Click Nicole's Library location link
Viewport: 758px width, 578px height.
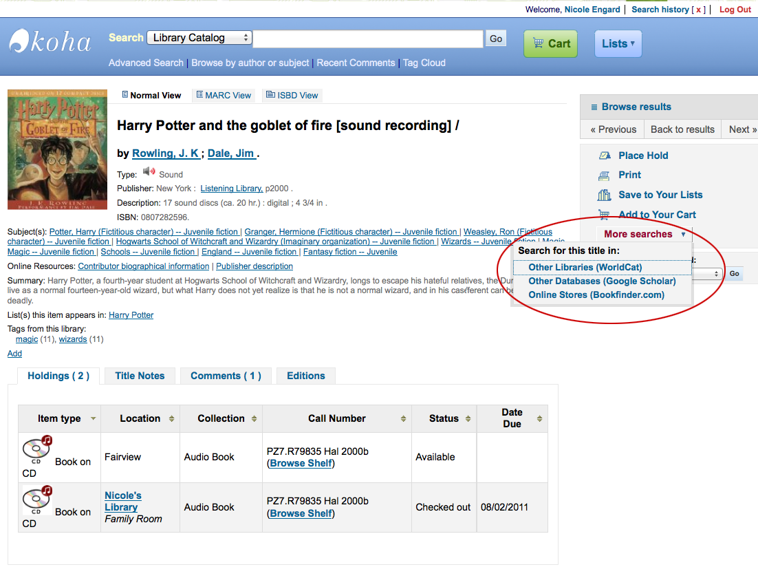[x=123, y=502]
